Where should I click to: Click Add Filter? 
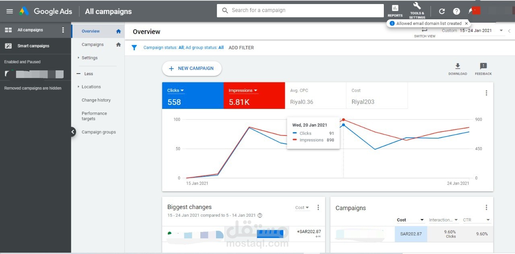click(x=241, y=47)
